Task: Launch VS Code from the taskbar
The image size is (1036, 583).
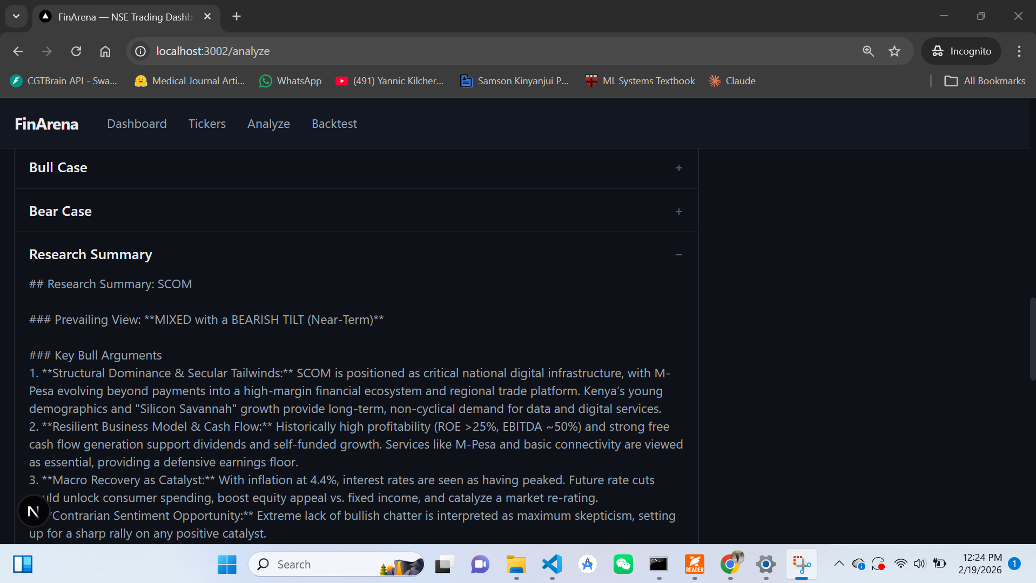Action: pyautogui.click(x=551, y=564)
